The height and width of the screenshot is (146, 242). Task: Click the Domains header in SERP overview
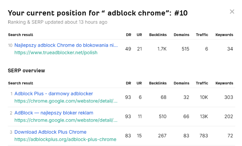tap(181, 83)
